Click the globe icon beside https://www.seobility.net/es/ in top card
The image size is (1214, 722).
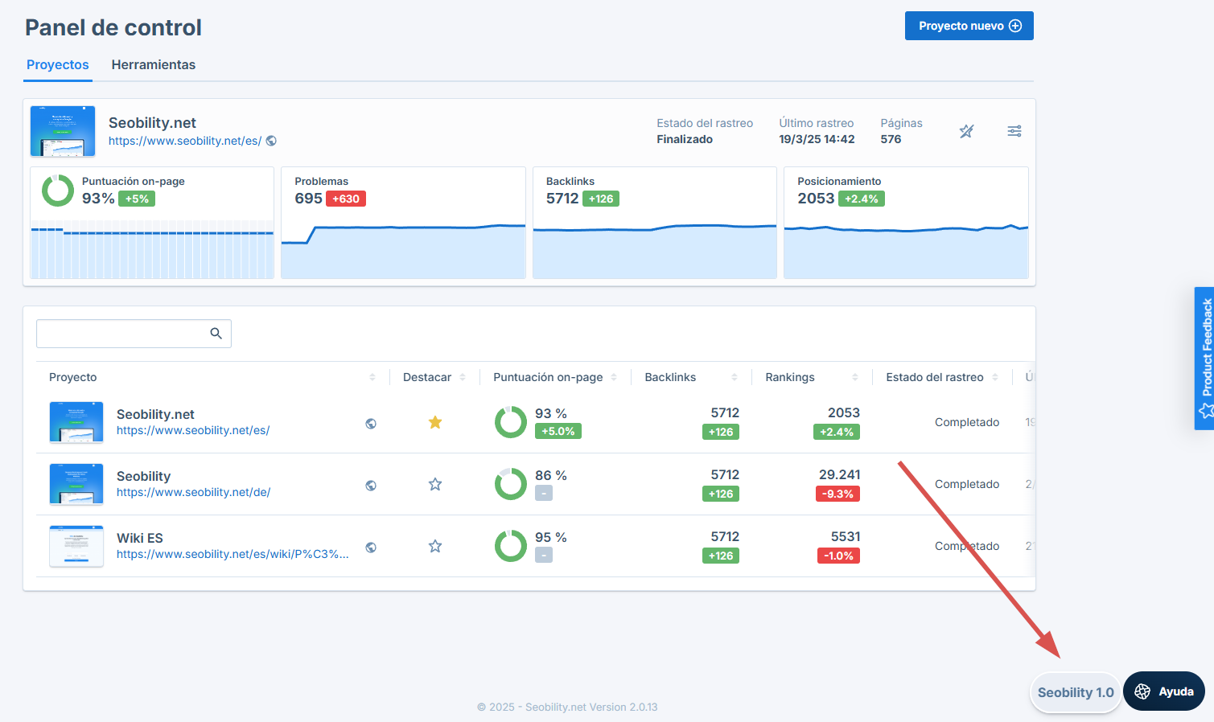tap(272, 141)
